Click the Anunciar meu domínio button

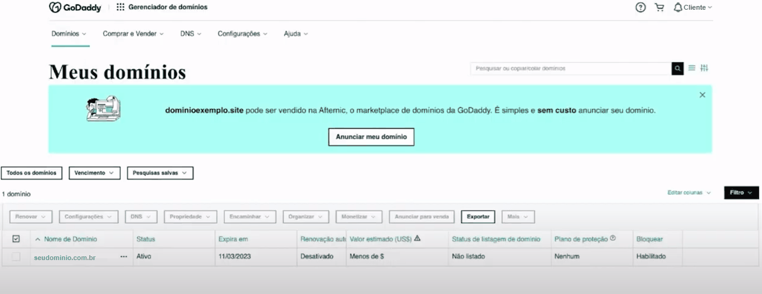pyautogui.click(x=371, y=137)
